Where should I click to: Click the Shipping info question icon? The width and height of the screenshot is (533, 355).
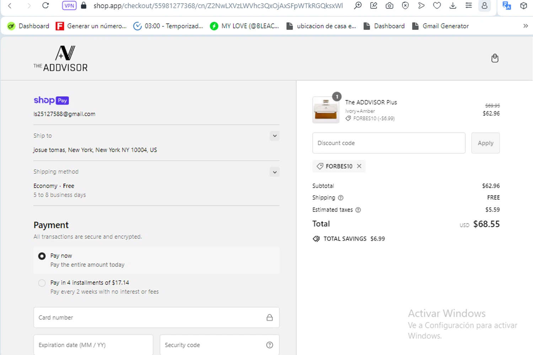341,198
